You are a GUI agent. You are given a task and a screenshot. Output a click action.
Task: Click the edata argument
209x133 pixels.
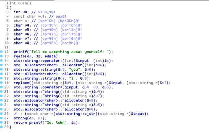[x=50, y=56]
